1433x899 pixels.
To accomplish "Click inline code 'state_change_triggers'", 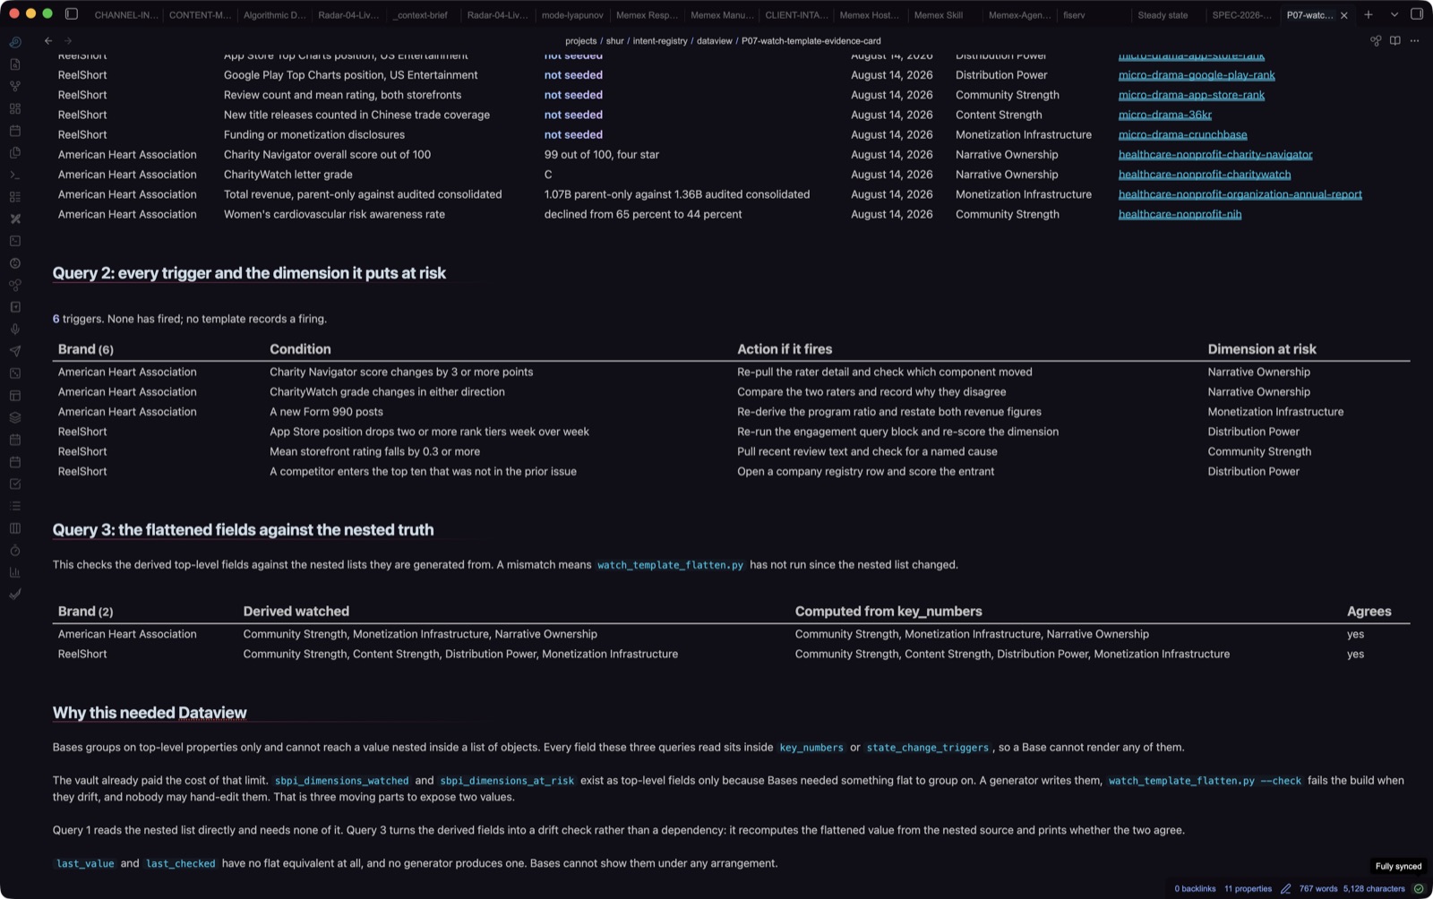I will (927, 748).
